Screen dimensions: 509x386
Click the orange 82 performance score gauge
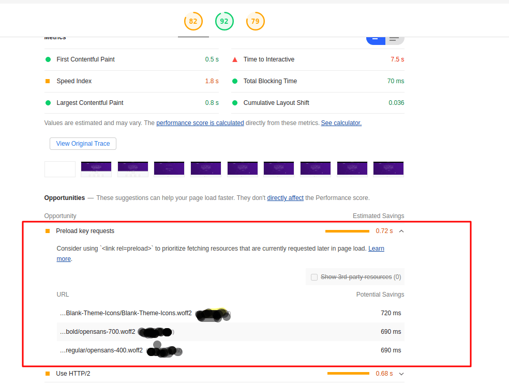tap(193, 21)
